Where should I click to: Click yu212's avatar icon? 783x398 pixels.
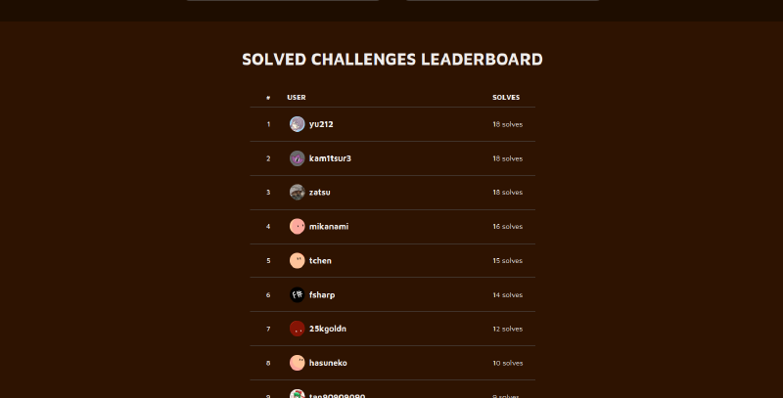pyautogui.click(x=297, y=124)
